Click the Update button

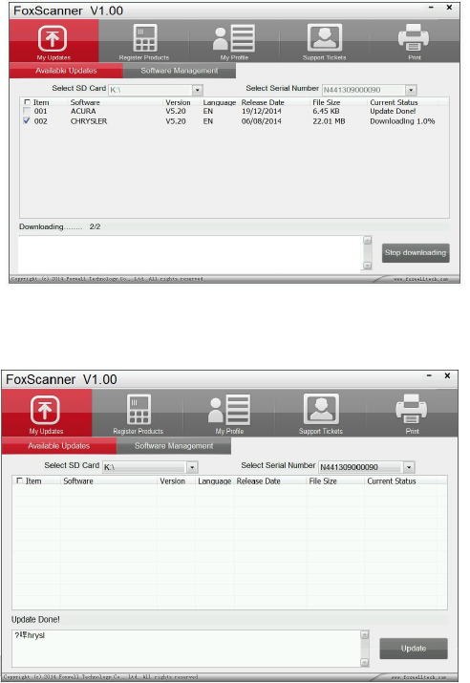click(414, 649)
